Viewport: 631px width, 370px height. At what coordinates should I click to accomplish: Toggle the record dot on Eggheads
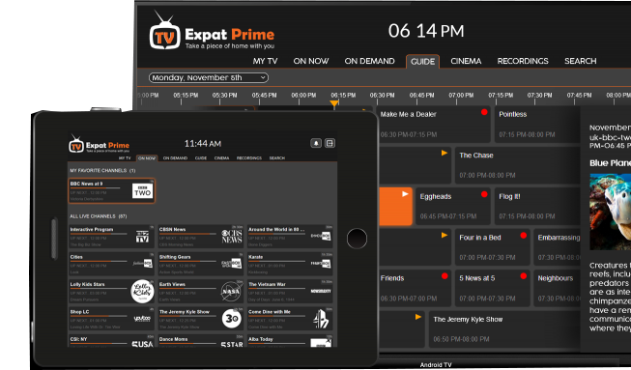(x=484, y=194)
